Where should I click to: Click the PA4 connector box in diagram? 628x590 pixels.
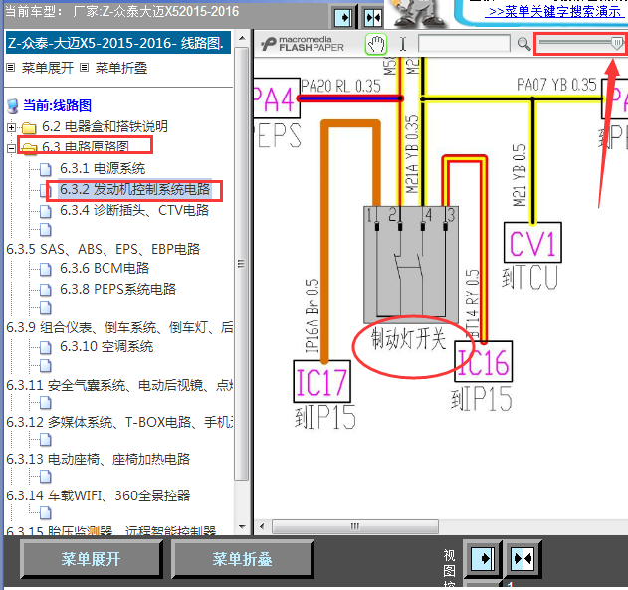click(x=277, y=98)
